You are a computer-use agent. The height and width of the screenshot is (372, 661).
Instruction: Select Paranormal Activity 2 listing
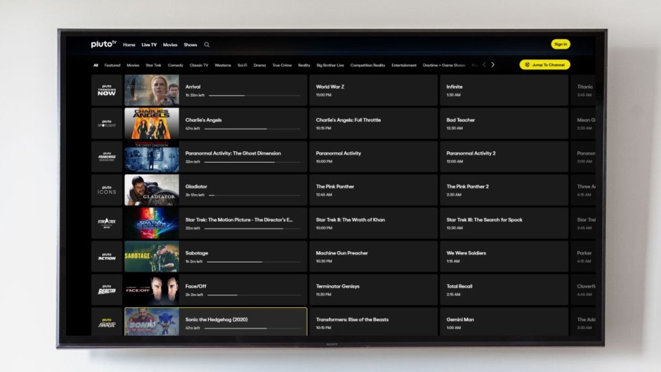tap(504, 157)
